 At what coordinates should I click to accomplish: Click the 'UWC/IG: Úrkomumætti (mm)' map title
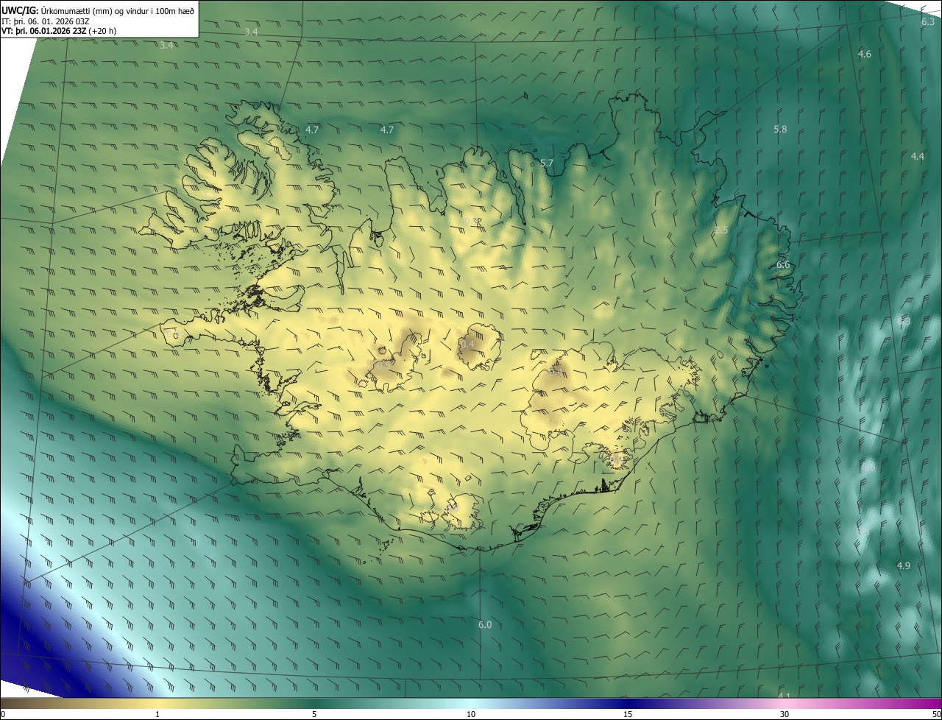98,10
